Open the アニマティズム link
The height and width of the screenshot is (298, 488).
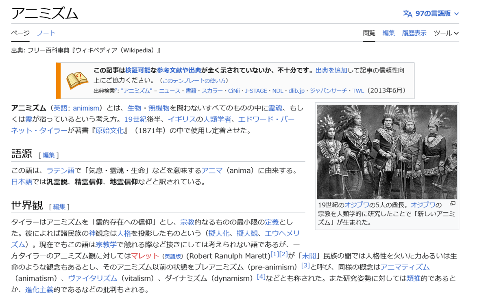405,268
